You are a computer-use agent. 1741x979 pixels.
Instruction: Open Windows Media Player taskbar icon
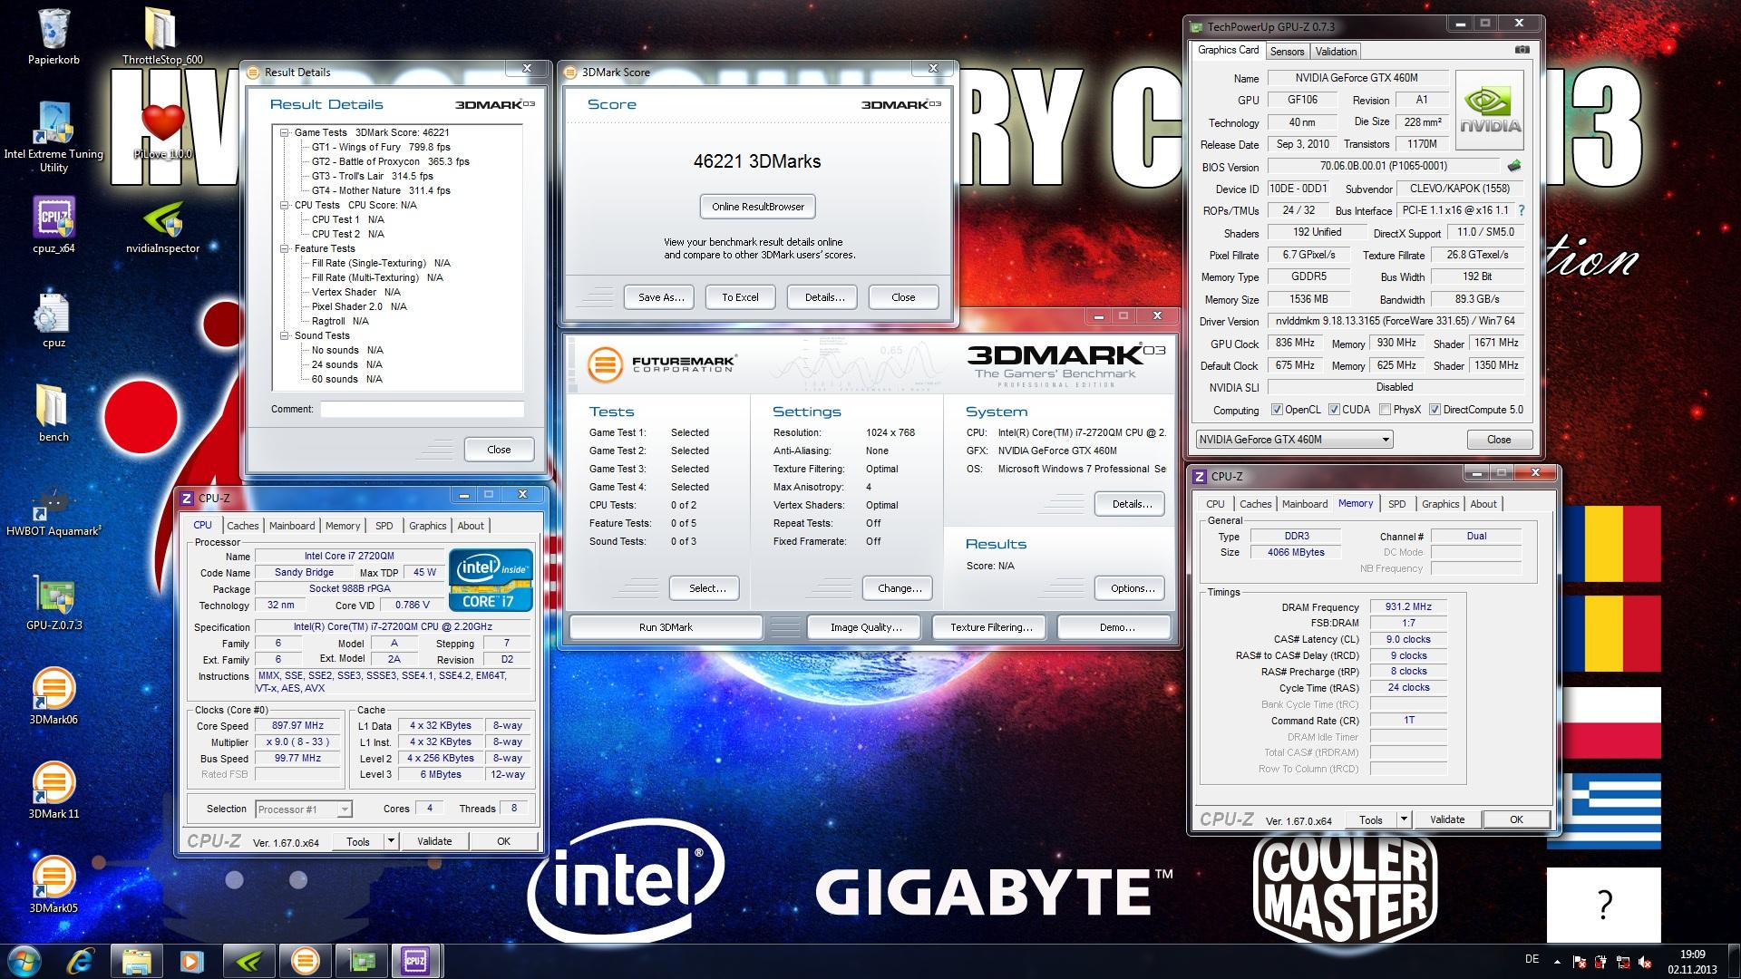point(192,960)
